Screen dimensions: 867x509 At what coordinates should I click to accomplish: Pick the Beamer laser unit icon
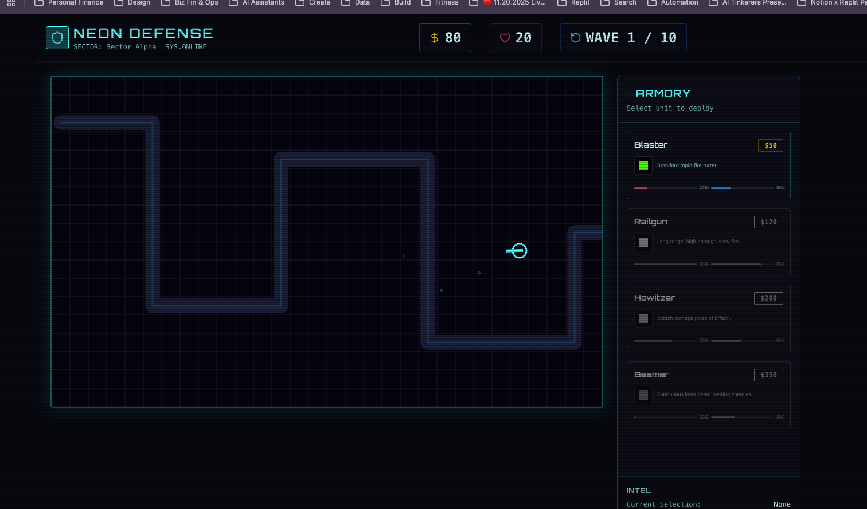[x=643, y=395]
